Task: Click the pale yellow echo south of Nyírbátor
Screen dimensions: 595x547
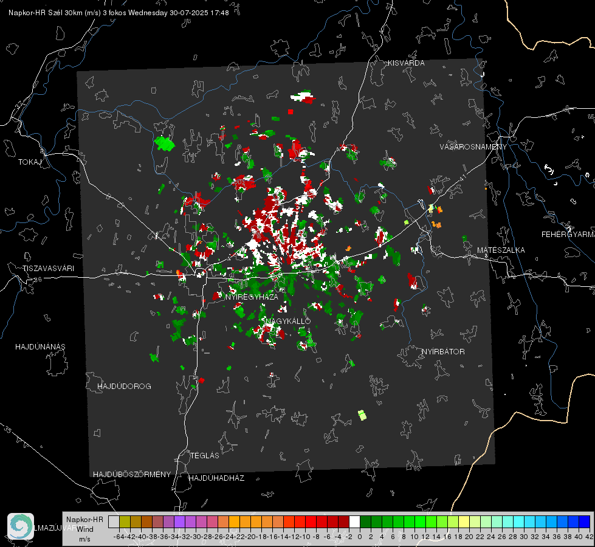Action: [362, 415]
